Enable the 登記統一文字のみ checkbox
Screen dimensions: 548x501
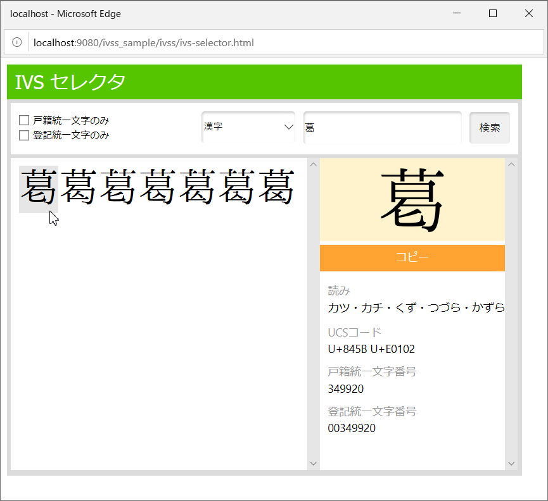coord(24,135)
